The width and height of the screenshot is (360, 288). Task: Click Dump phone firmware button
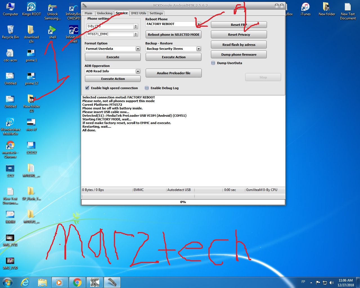tap(239, 55)
